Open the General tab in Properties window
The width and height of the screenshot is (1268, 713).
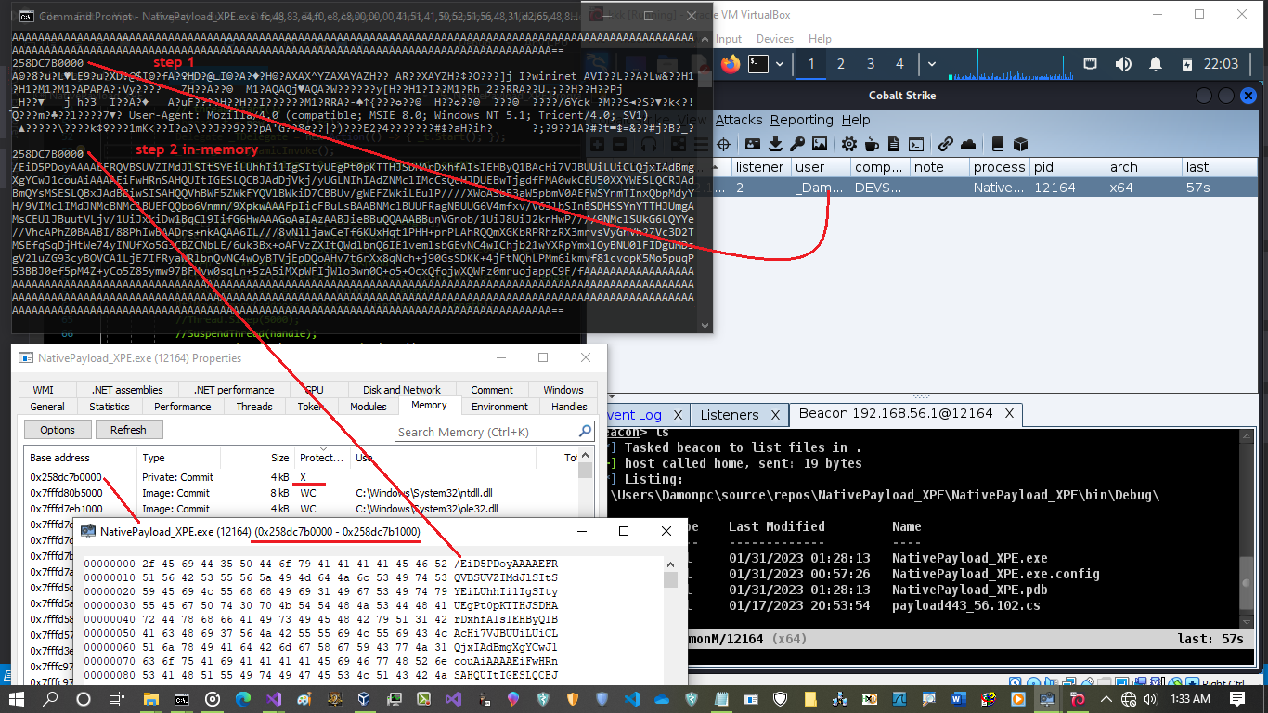[47, 407]
